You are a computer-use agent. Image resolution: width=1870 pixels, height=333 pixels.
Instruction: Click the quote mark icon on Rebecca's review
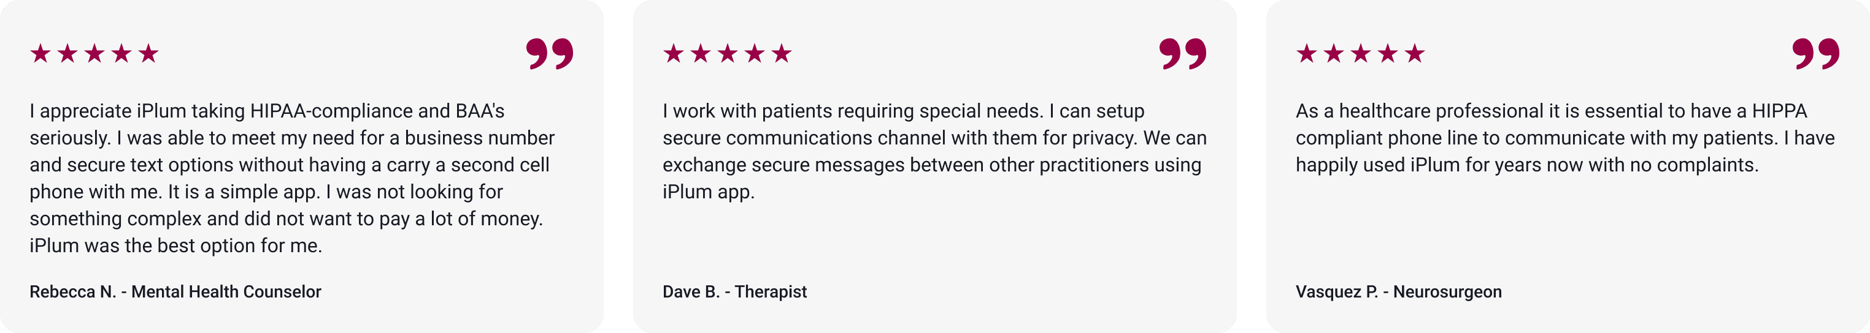(550, 54)
